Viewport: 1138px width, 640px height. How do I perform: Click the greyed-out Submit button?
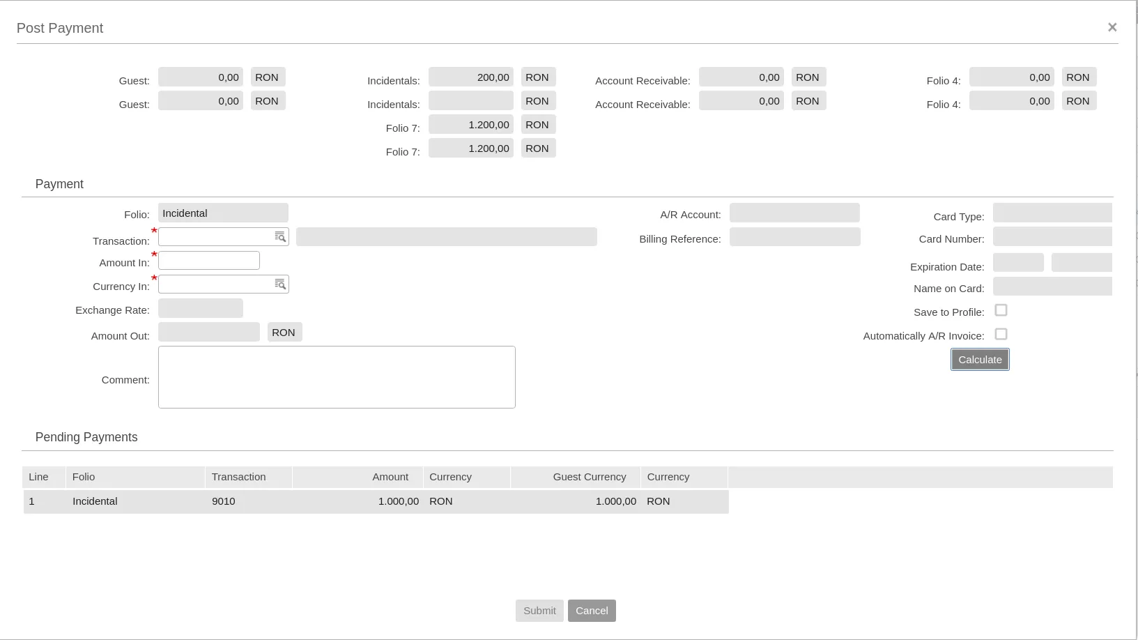(539, 611)
